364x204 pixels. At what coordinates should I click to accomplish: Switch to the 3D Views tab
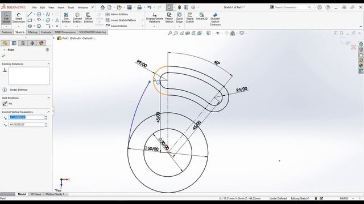click(x=36, y=194)
